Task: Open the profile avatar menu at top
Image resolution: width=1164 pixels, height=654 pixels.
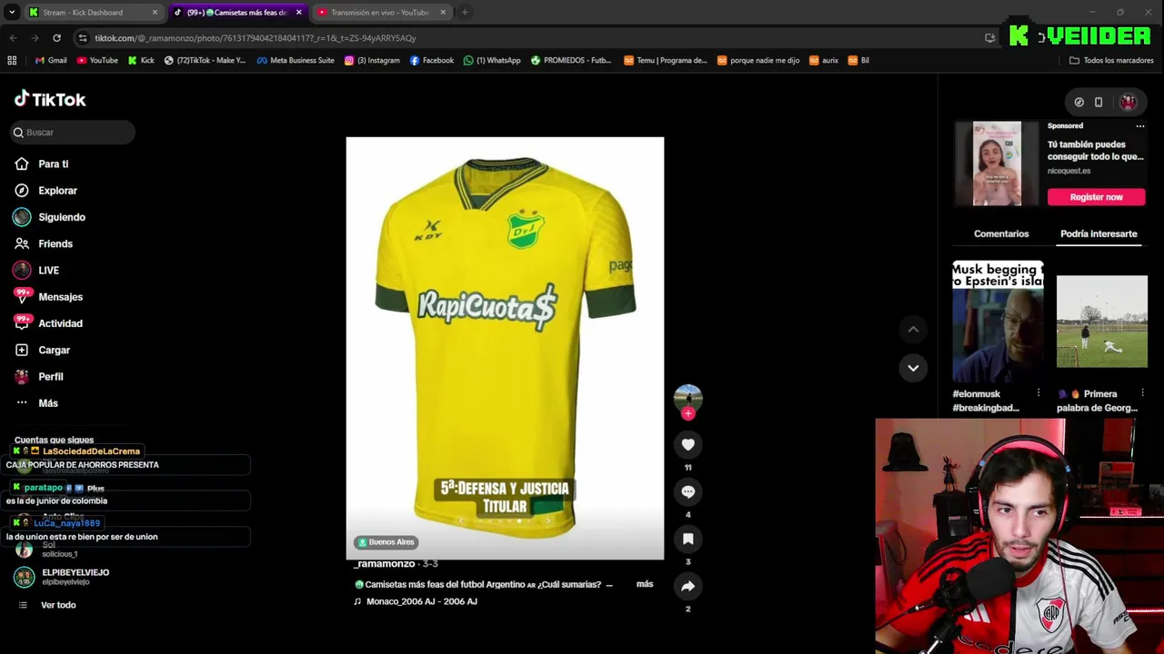Action: tap(1128, 102)
